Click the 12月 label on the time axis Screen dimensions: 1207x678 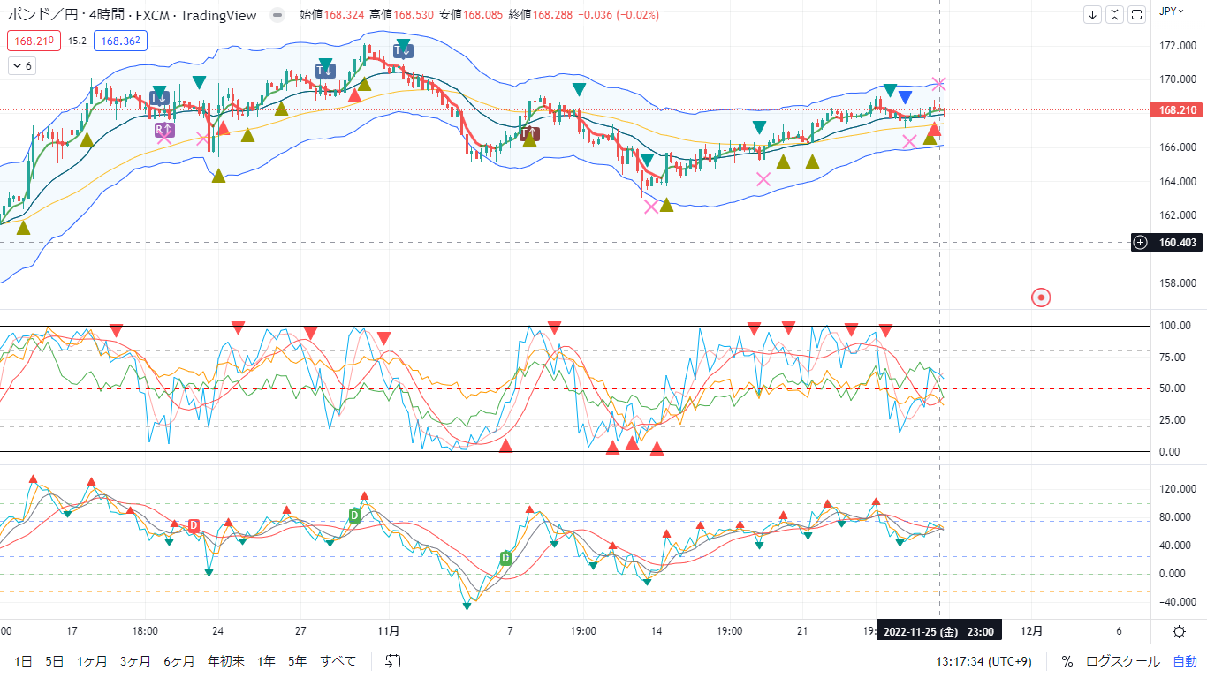(1031, 631)
